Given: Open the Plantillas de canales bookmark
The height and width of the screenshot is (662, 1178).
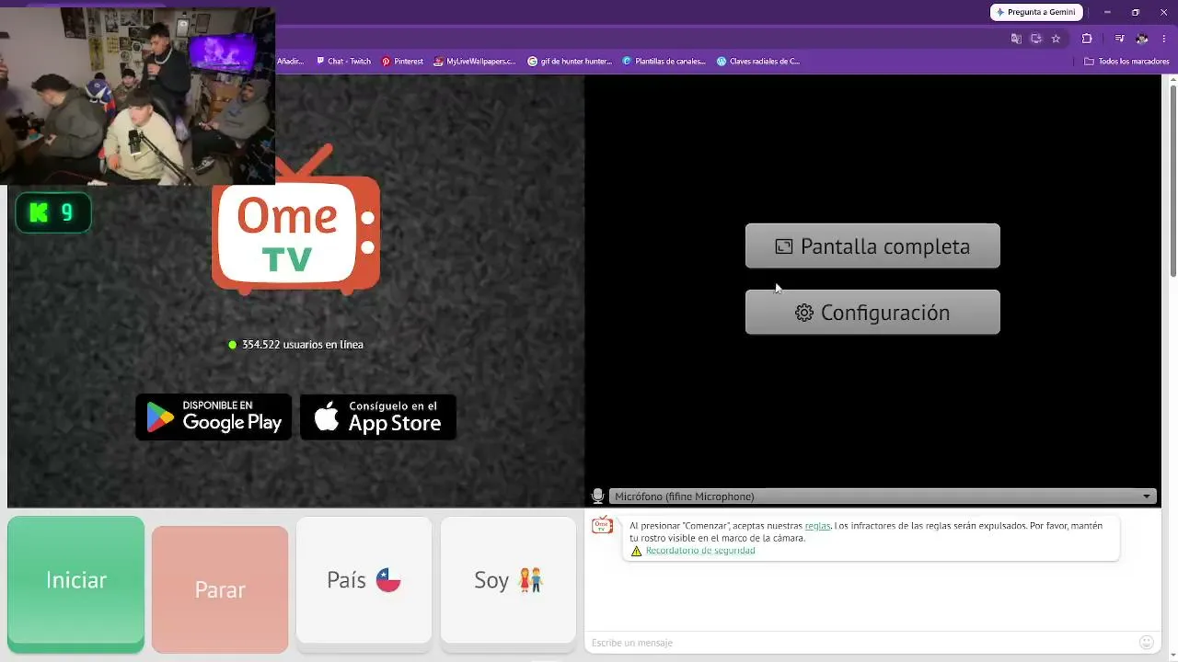Looking at the screenshot, I should [x=664, y=62].
